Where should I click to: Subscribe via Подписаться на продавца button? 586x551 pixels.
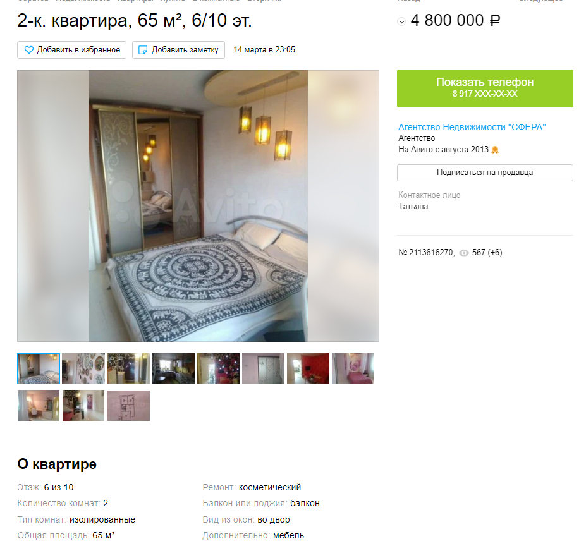tap(485, 173)
